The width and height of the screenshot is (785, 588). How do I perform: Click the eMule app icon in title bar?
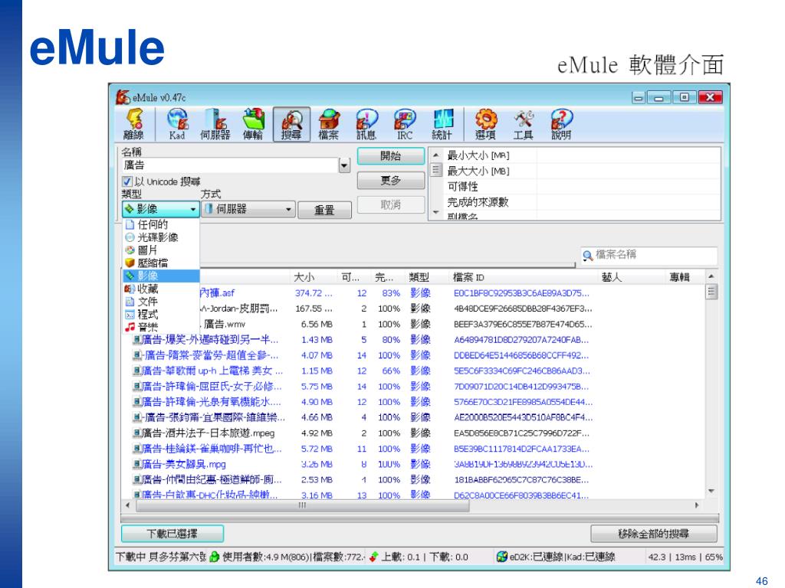tap(123, 97)
